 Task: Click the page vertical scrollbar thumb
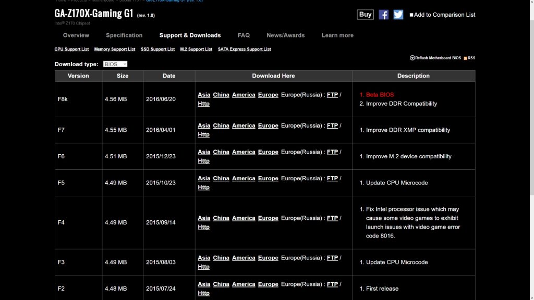531,107
